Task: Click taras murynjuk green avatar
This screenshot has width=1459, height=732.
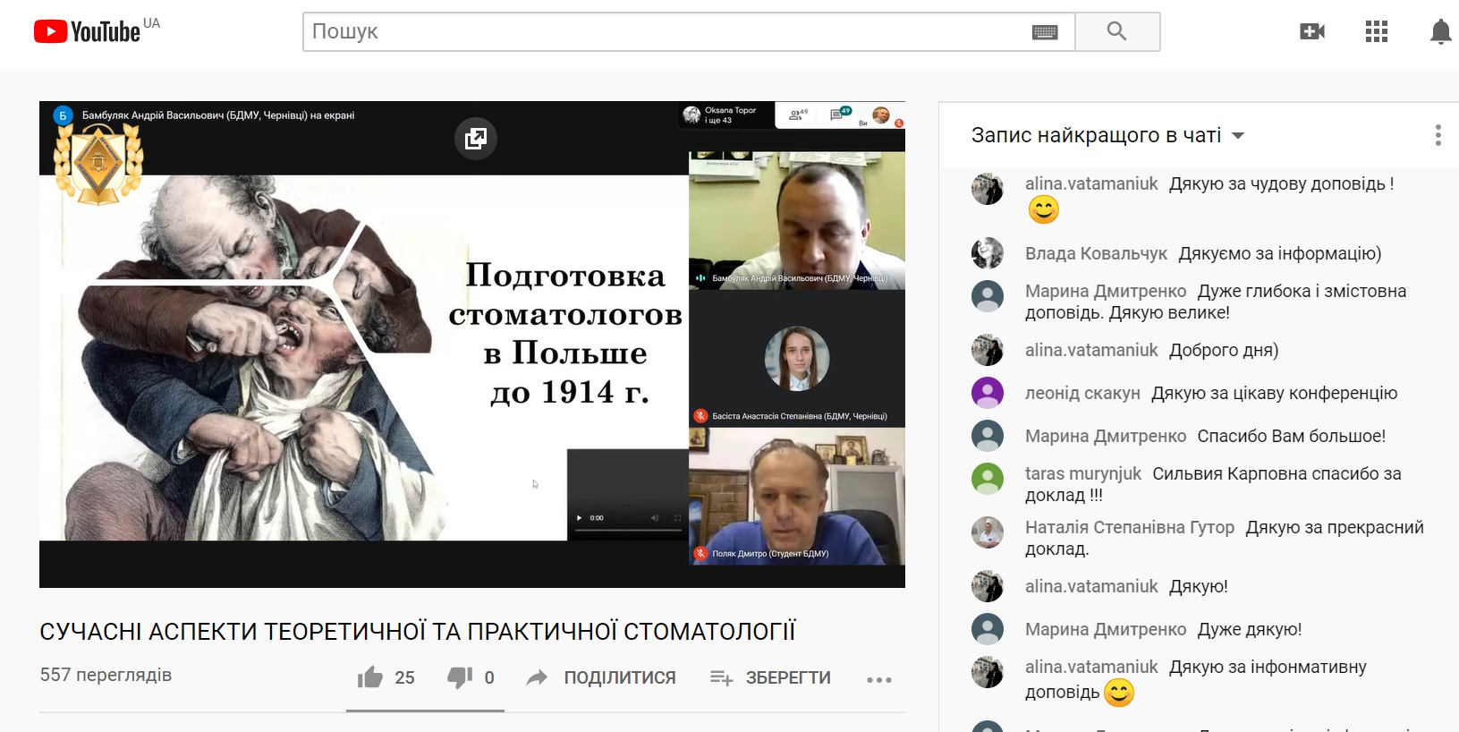Action: coord(988,479)
